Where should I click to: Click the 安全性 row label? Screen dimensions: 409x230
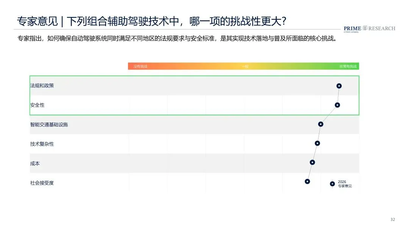point(37,105)
